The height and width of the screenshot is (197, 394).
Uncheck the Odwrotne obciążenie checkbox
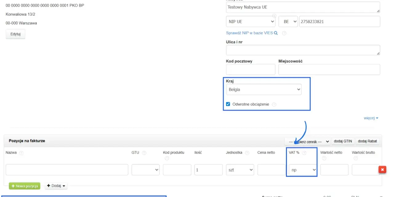(x=228, y=104)
